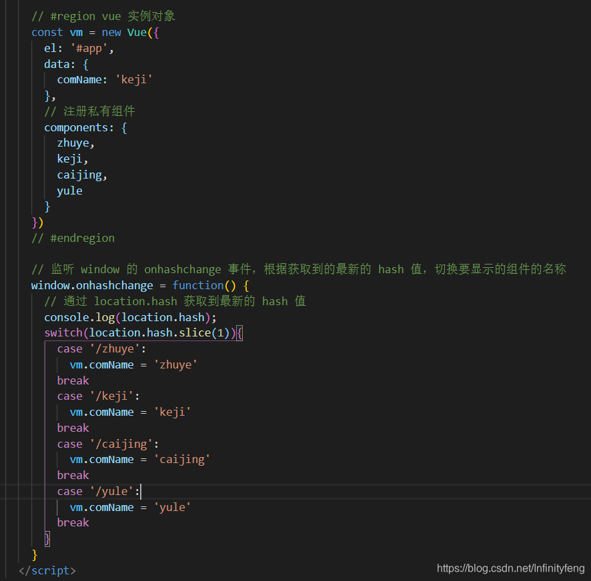Click the 'components: {' line

[85, 128]
